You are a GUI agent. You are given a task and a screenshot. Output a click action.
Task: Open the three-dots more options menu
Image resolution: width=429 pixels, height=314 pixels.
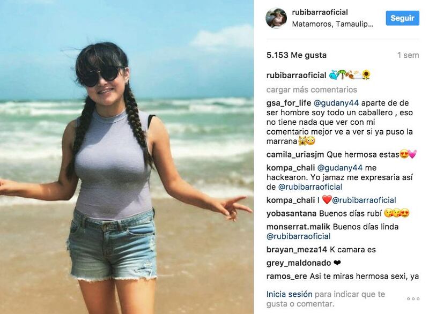[413, 298]
